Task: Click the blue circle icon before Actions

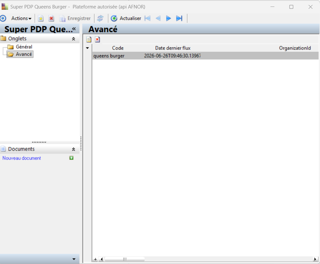Action: tap(3, 18)
